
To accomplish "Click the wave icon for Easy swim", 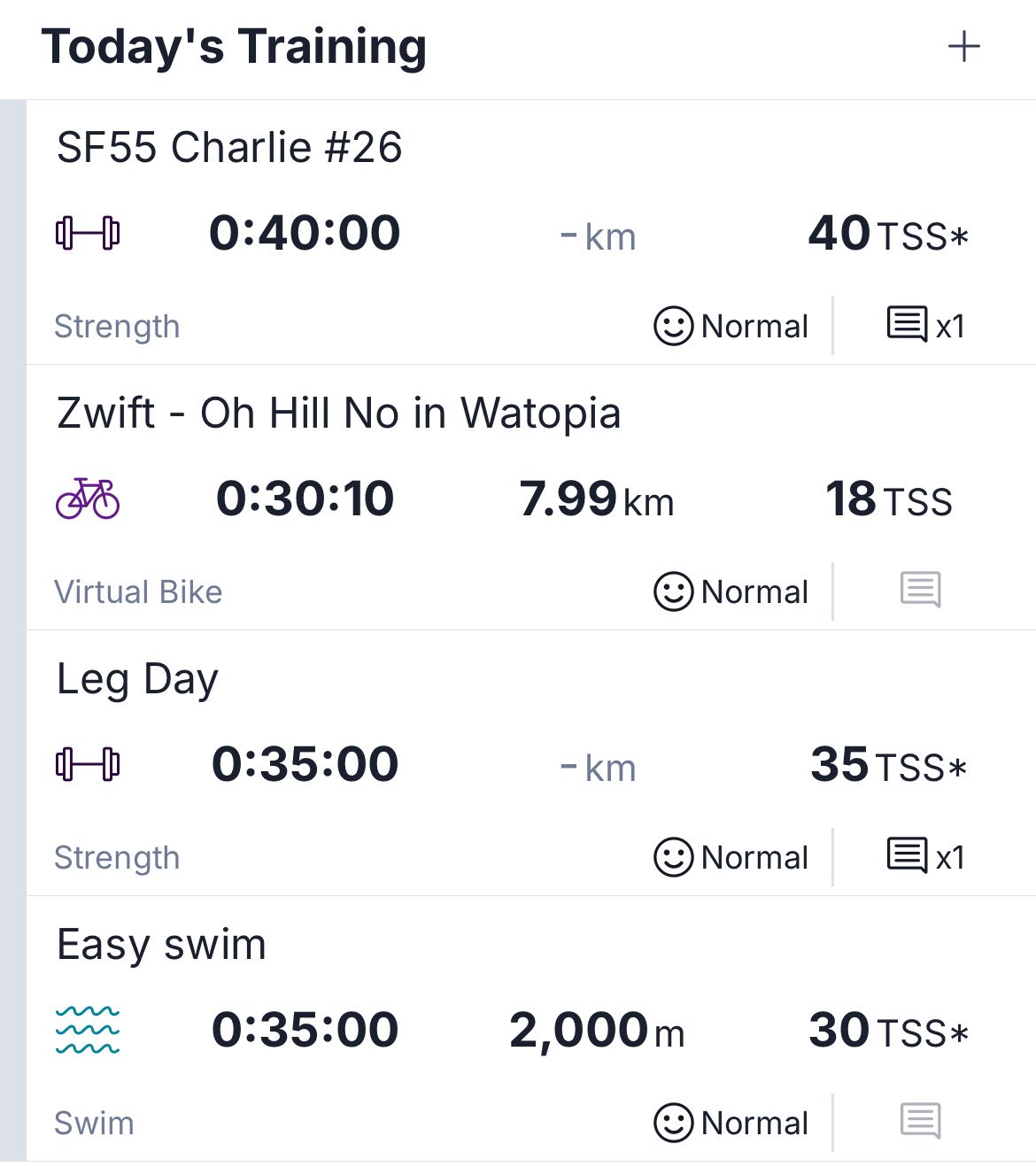I will pos(88,1030).
